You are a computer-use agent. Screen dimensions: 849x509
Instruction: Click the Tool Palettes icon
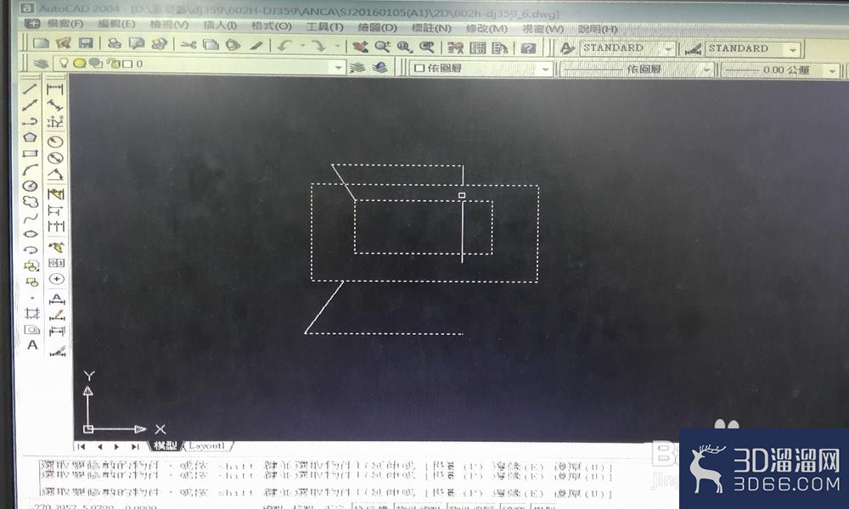point(500,48)
